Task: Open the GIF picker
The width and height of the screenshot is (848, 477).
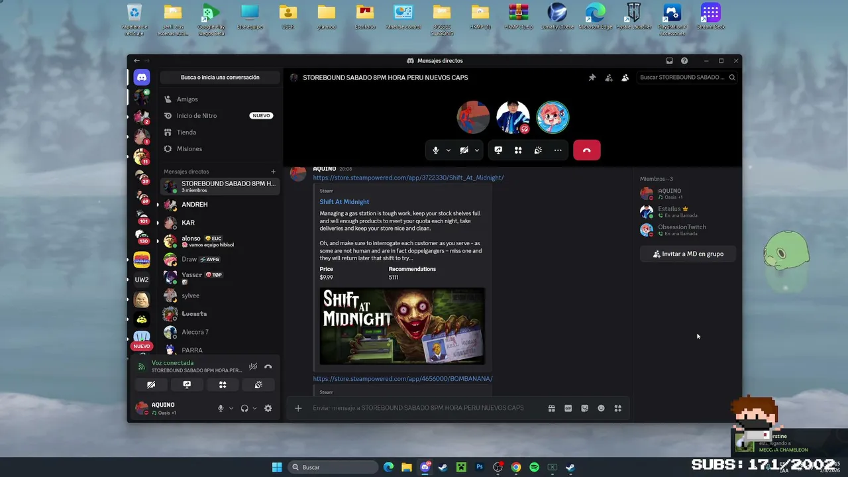Action: (x=568, y=408)
